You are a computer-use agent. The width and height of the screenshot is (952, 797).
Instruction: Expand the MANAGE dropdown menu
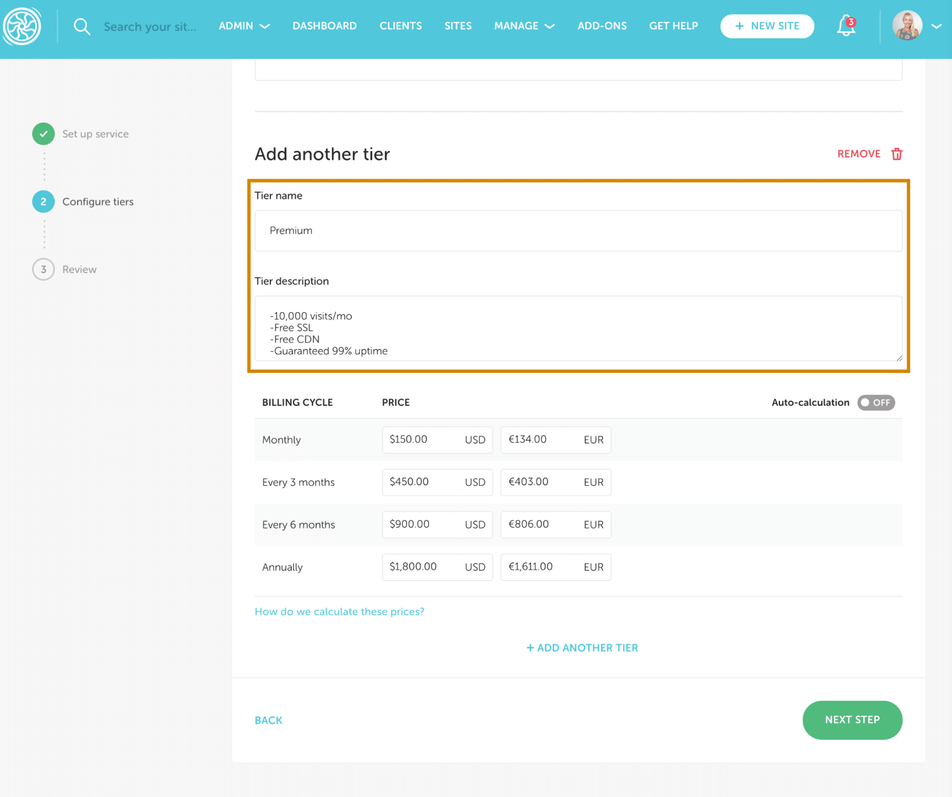(524, 26)
